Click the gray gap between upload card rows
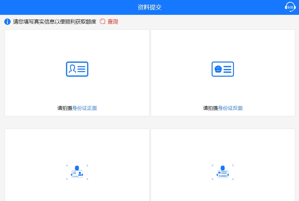Image resolution: width=299 pixels, height=201 pixels. pos(149,122)
